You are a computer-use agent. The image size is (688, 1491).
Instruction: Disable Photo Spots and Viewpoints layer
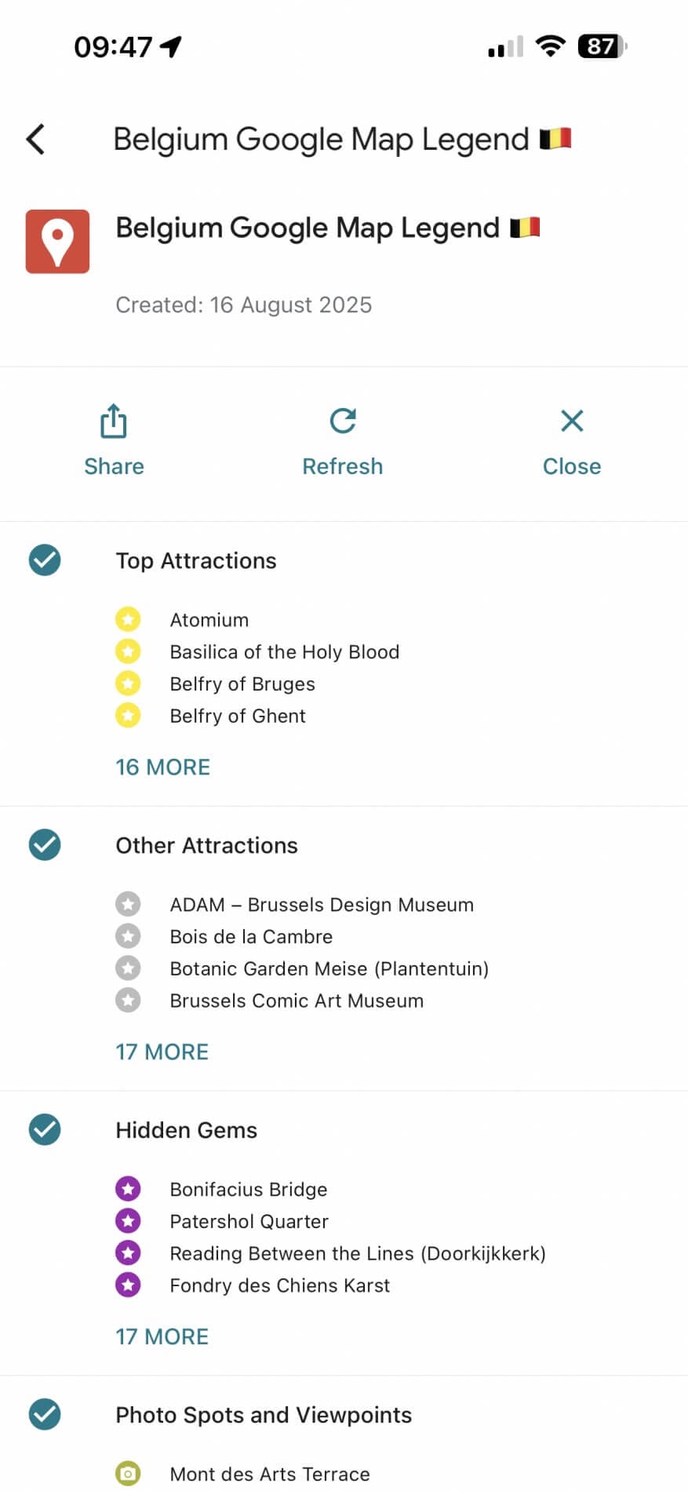click(x=45, y=1414)
